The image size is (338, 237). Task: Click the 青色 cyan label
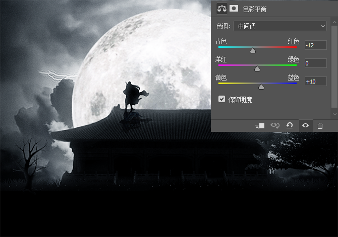pos(221,41)
